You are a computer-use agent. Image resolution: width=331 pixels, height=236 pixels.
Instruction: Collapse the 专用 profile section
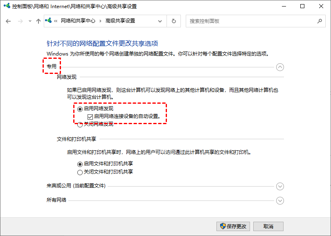pyautogui.click(x=280, y=67)
